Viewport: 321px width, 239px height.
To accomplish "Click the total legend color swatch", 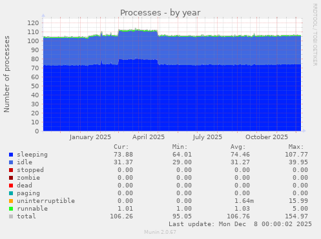I will 11,216.
